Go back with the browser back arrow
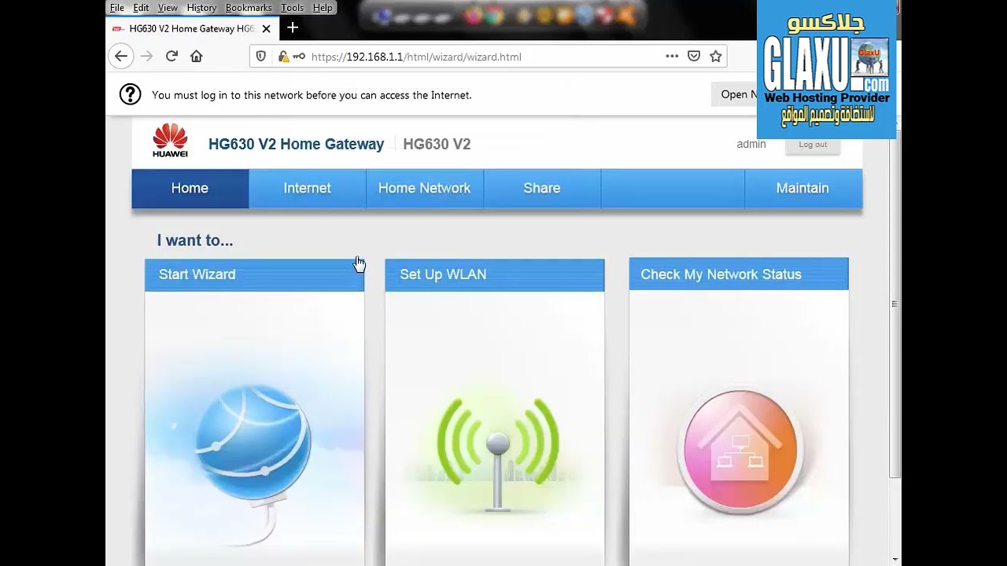Image resolution: width=1007 pixels, height=566 pixels. (120, 56)
